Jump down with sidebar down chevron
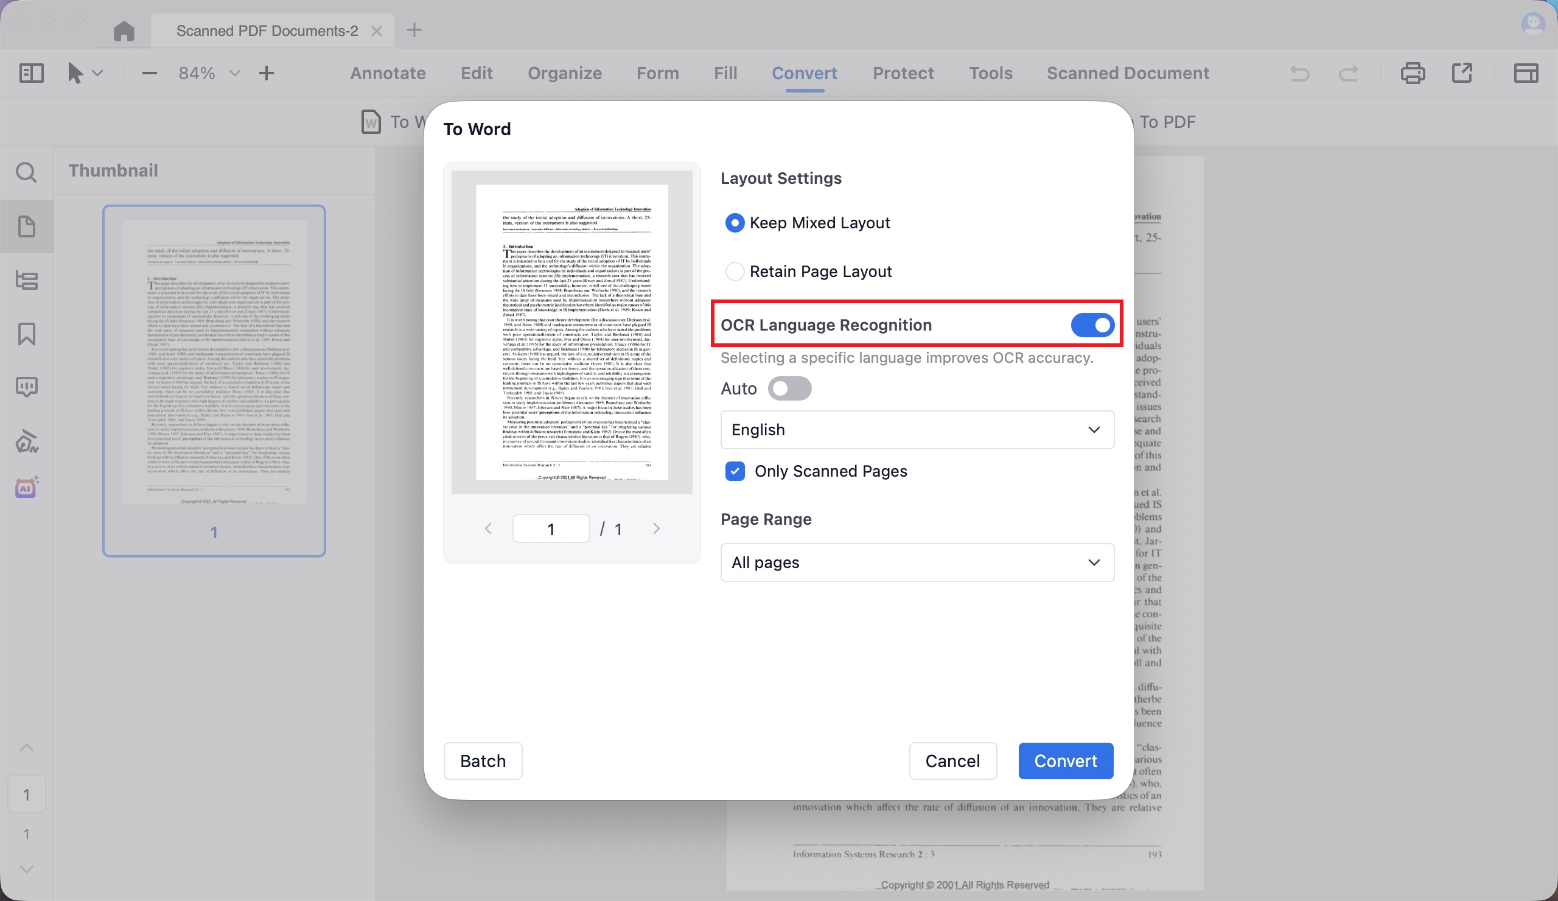The image size is (1558, 901). point(27,869)
